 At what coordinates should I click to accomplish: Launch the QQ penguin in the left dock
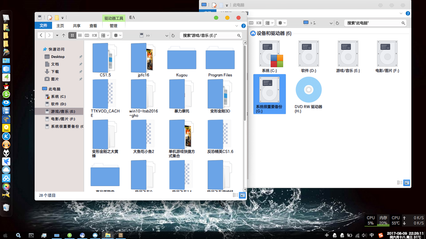(x=6, y=86)
